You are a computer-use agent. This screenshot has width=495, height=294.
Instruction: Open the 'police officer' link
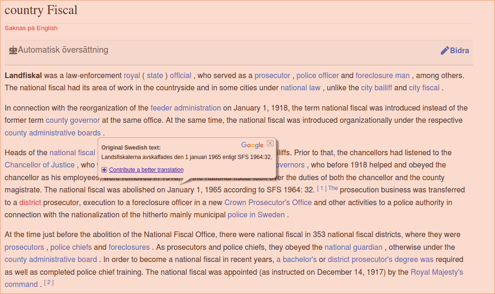tap(318, 75)
